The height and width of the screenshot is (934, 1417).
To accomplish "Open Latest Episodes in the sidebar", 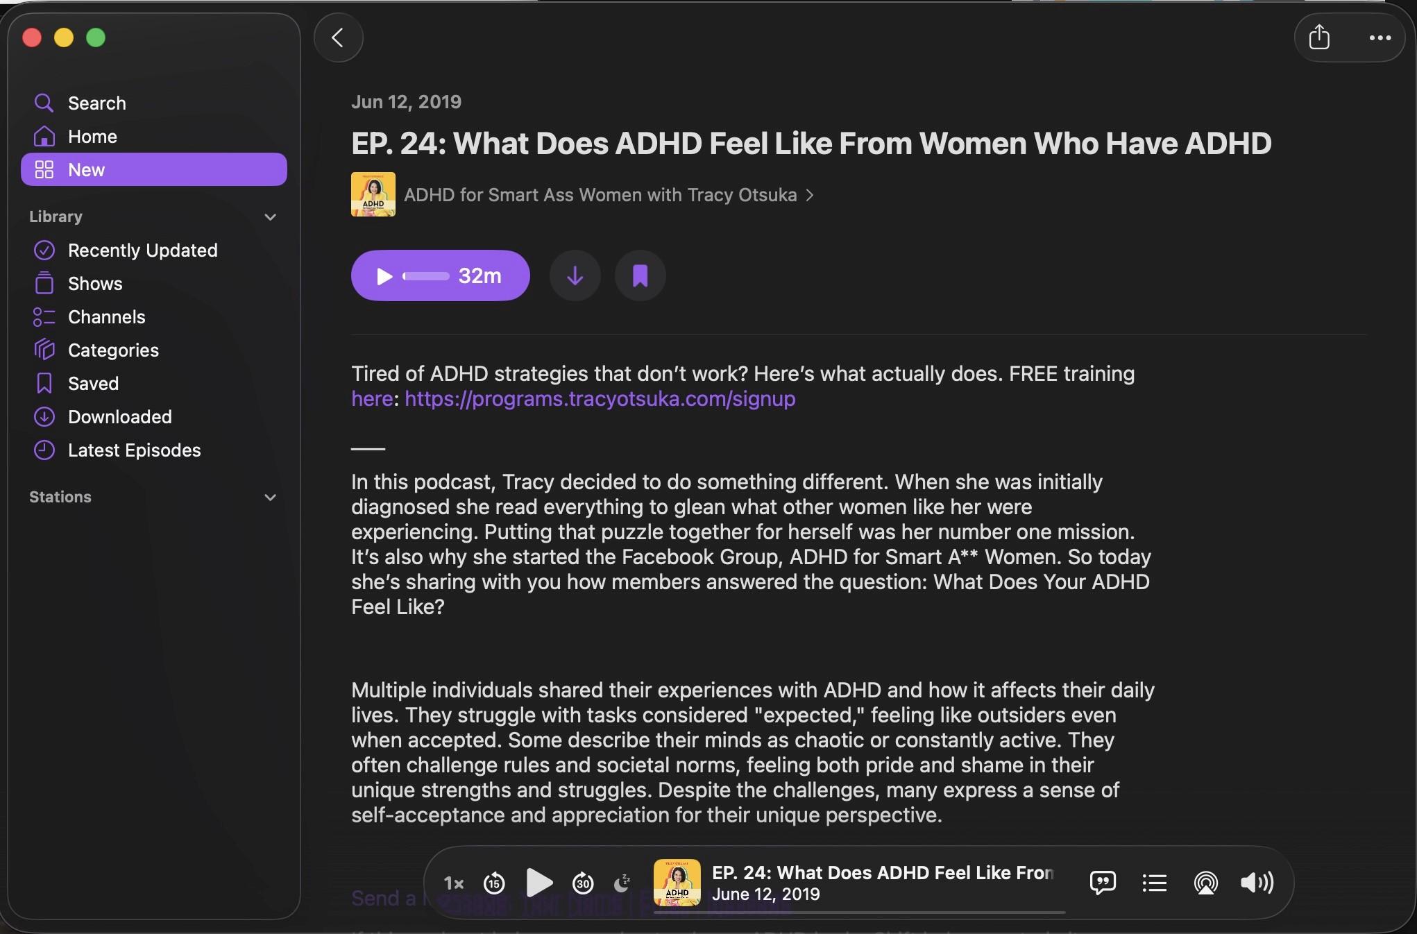I will point(134,450).
